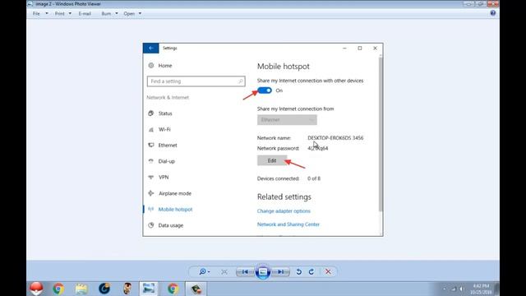This screenshot has width=526, height=296.
Task: Open the Ethernet connection dropdown
Action: (287, 120)
